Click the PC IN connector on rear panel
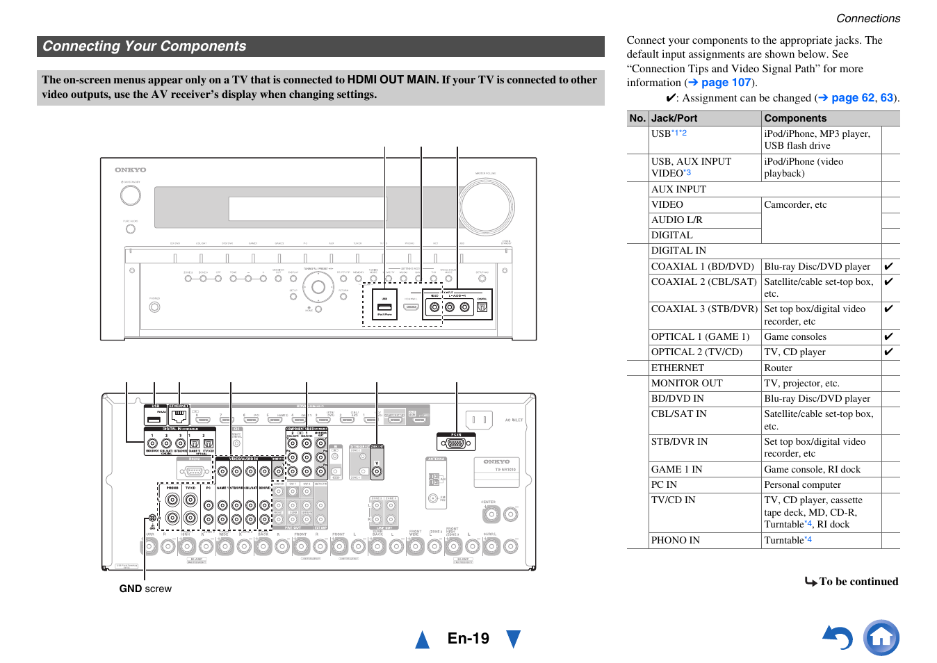The height and width of the screenshot is (663, 937). tap(456, 443)
